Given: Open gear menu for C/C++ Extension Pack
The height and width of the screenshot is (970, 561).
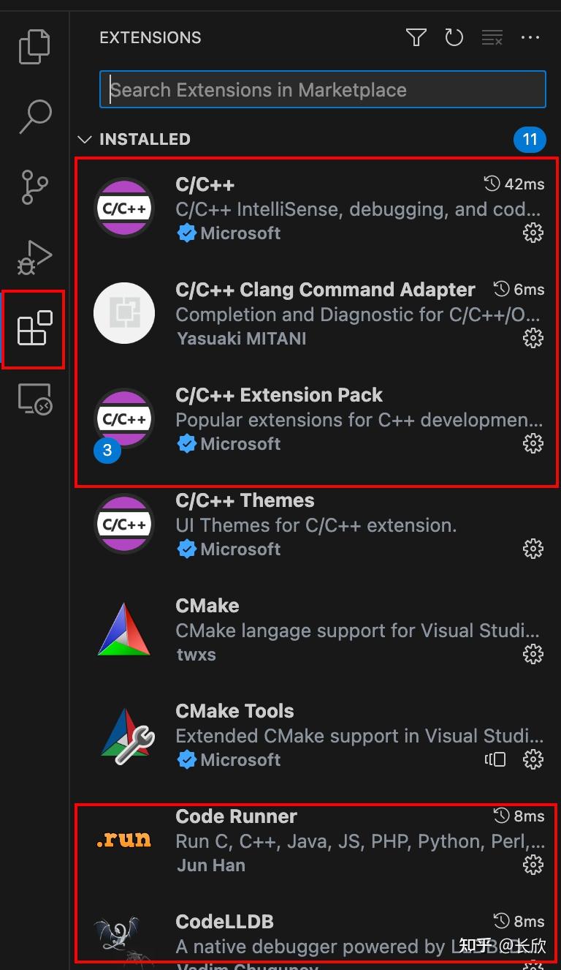Looking at the screenshot, I should coord(533,443).
